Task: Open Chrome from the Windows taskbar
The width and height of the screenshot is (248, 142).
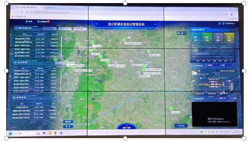Action: coord(55,133)
